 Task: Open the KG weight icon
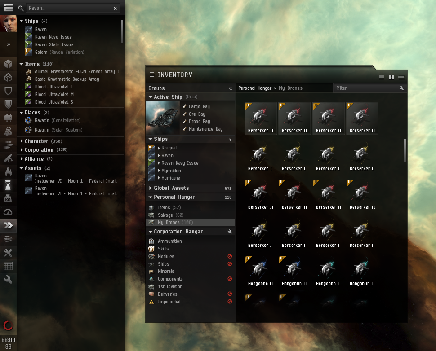point(8,198)
